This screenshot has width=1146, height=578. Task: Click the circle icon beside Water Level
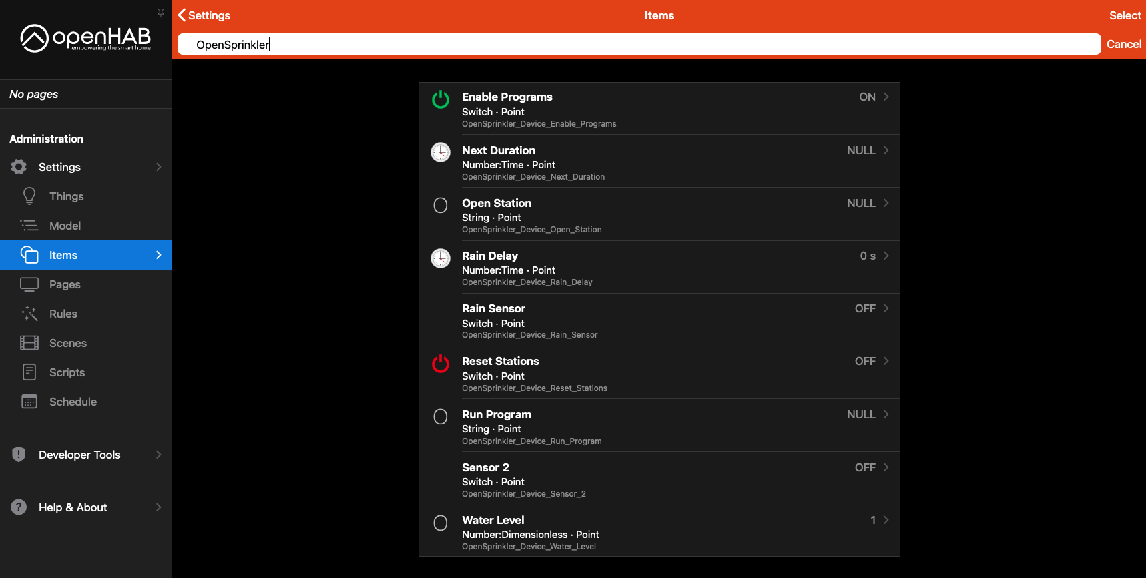tap(441, 523)
